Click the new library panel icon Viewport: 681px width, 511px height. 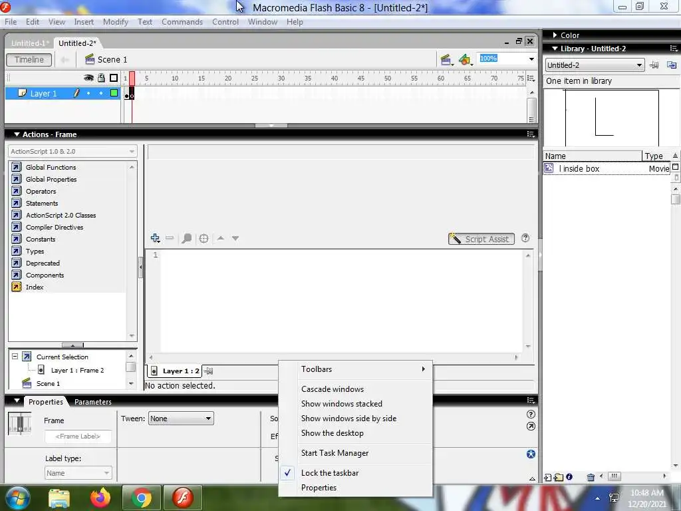point(672,65)
